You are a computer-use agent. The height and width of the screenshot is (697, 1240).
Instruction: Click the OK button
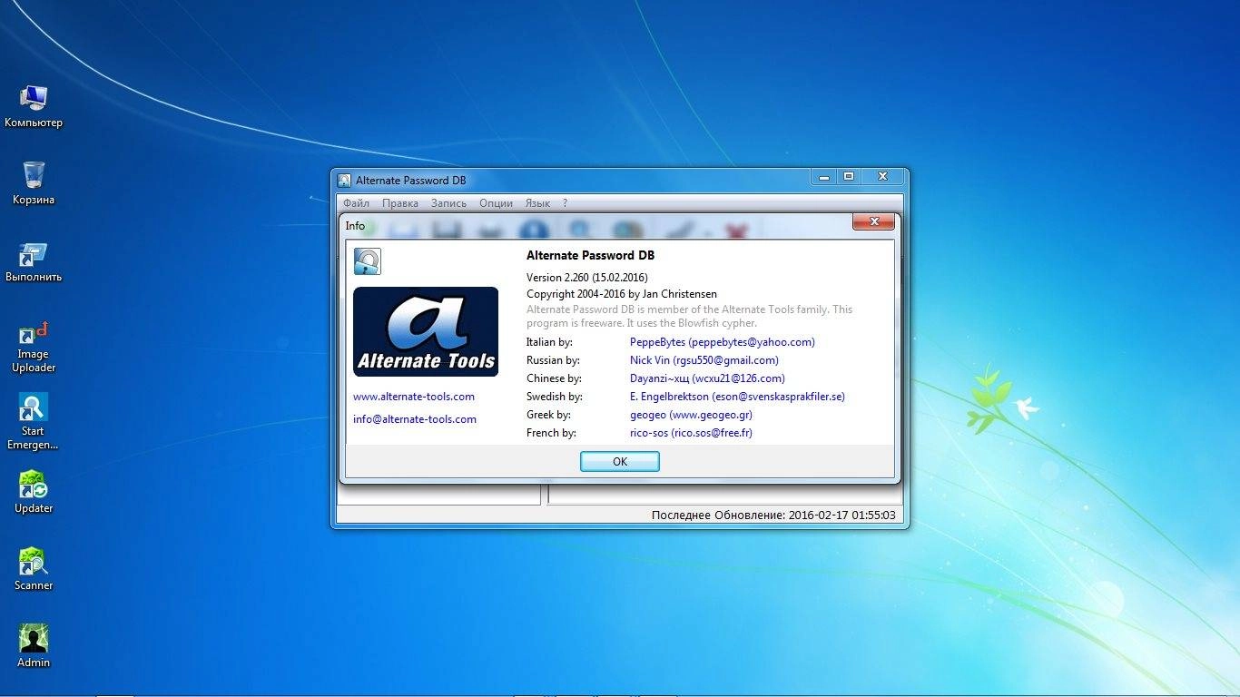[x=620, y=462]
